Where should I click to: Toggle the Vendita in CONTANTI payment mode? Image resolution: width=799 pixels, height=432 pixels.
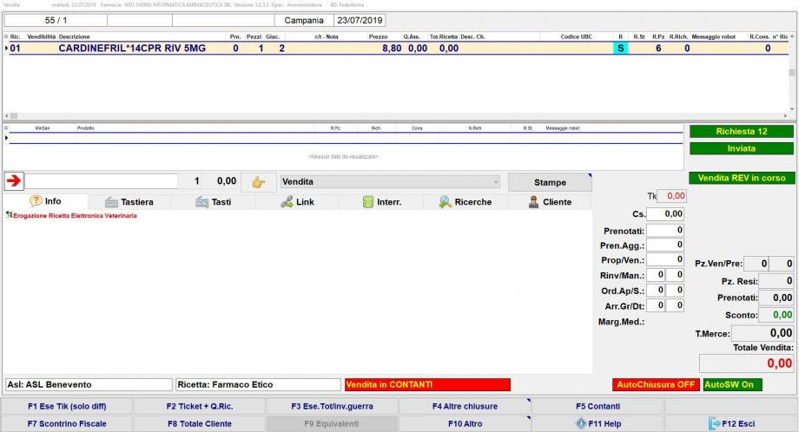(x=427, y=384)
